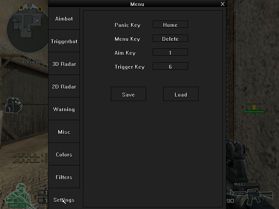Click the Panic Key Home field
This screenshot has height=209, width=279.
click(x=170, y=24)
